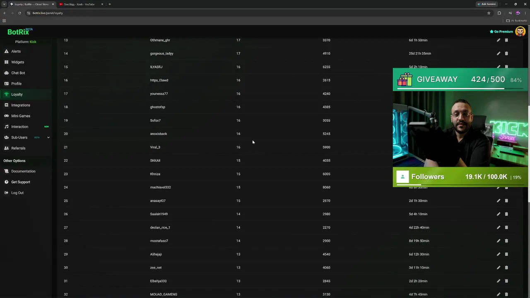Delete the MOUAD_GAMENG row

coord(506,294)
